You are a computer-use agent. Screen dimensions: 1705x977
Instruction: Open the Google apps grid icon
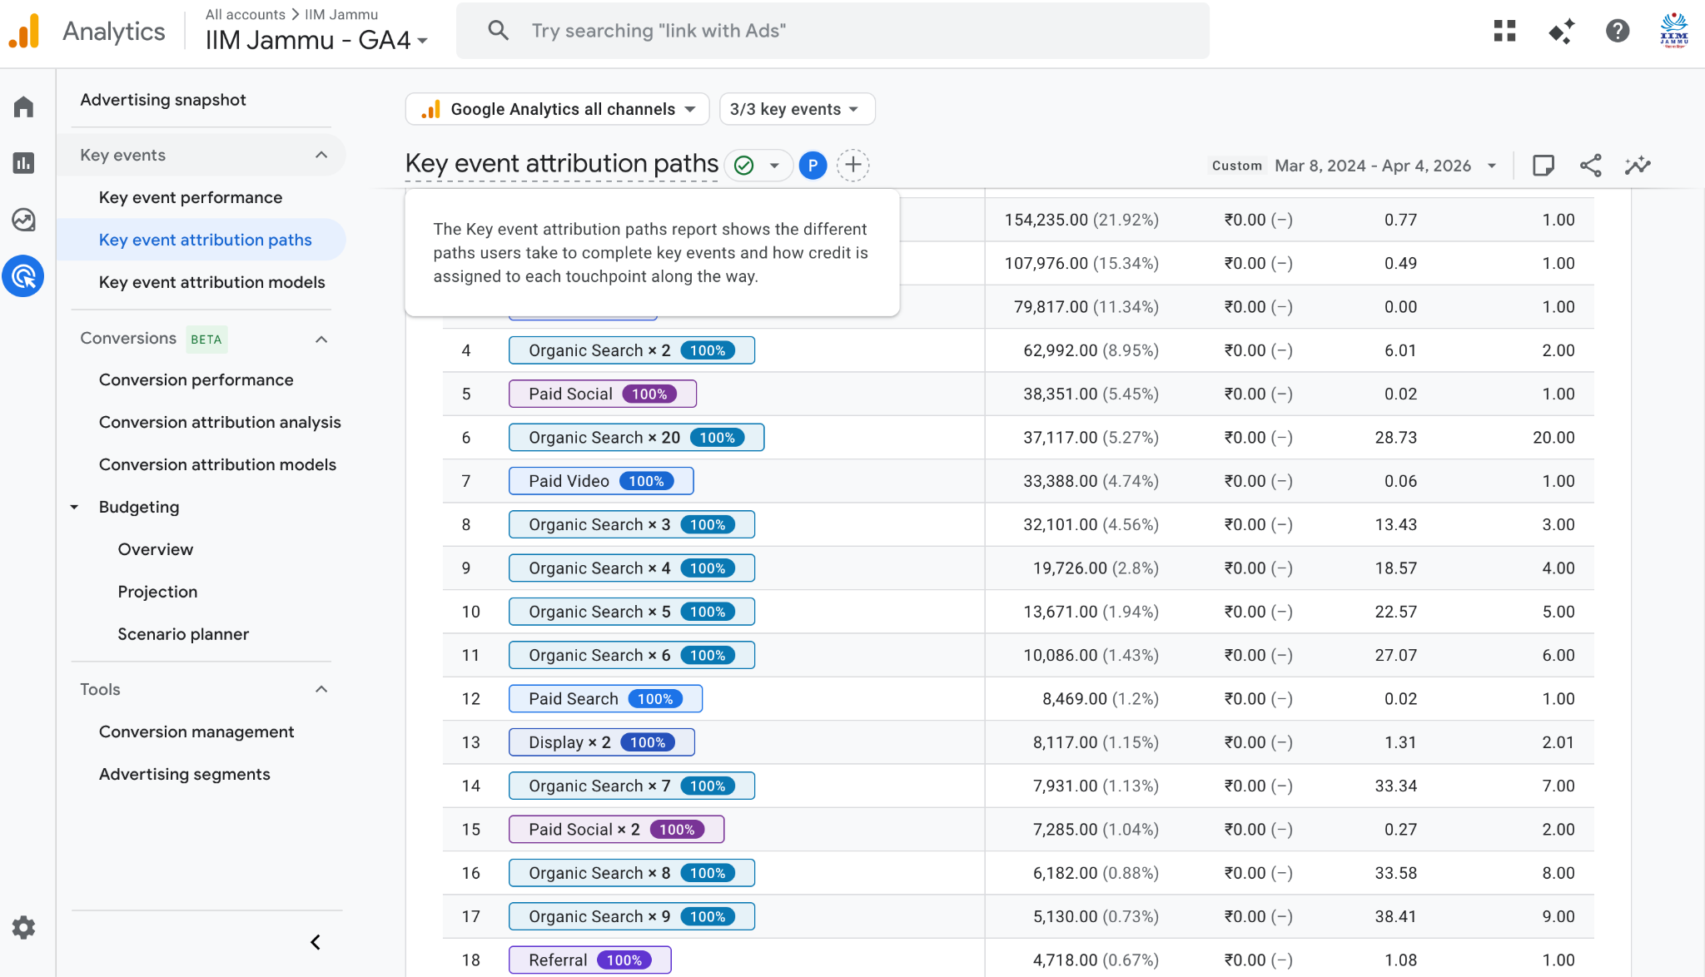(x=1505, y=31)
